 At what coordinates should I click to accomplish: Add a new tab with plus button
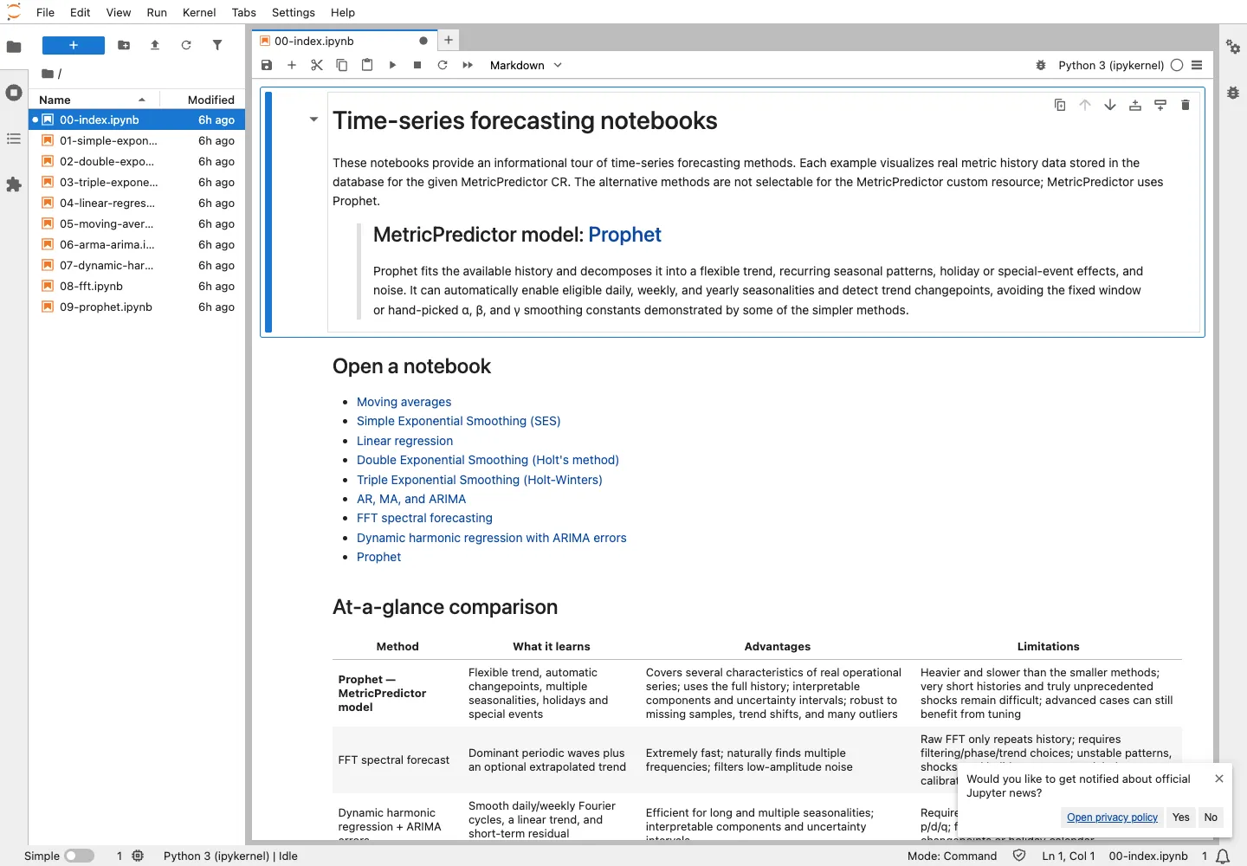[x=449, y=40]
